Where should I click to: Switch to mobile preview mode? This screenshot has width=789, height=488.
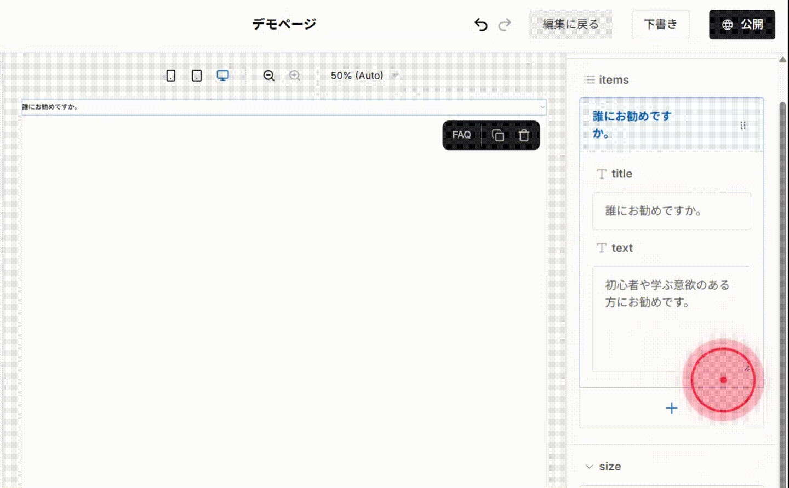tap(170, 76)
